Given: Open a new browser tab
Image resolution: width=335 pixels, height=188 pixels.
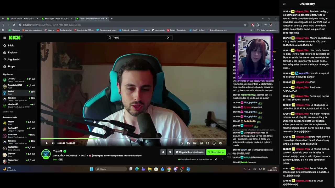Looking at the screenshot, I should coord(112,19).
